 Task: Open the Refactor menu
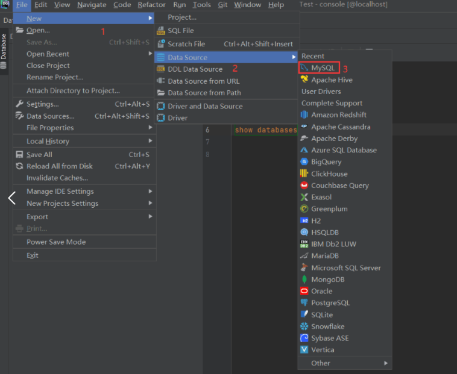pyautogui.click(x=151, y=5)
